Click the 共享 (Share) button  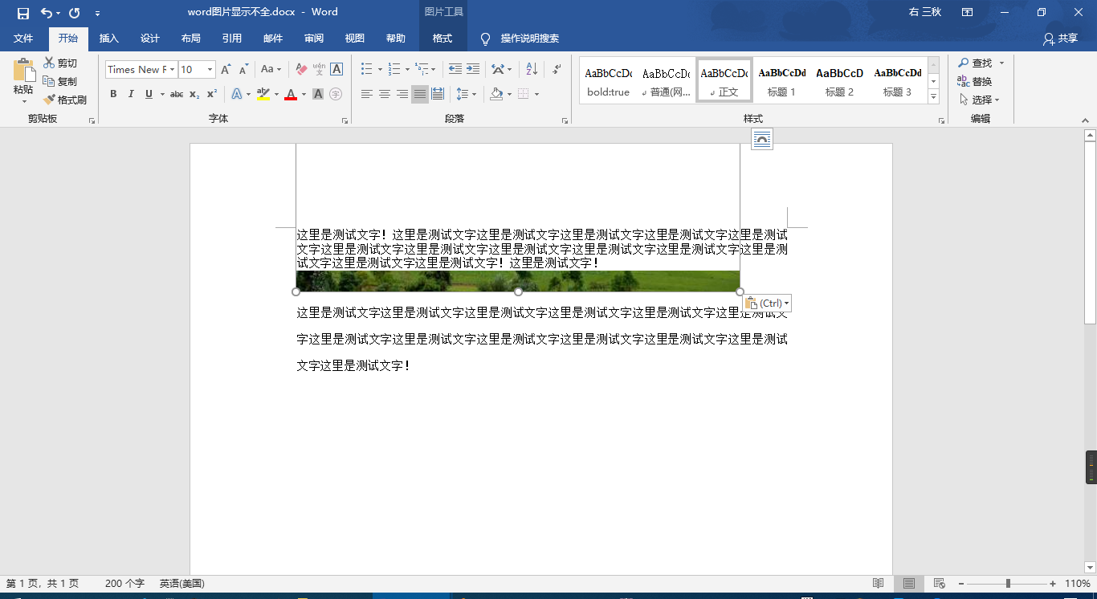[1061, 39]
